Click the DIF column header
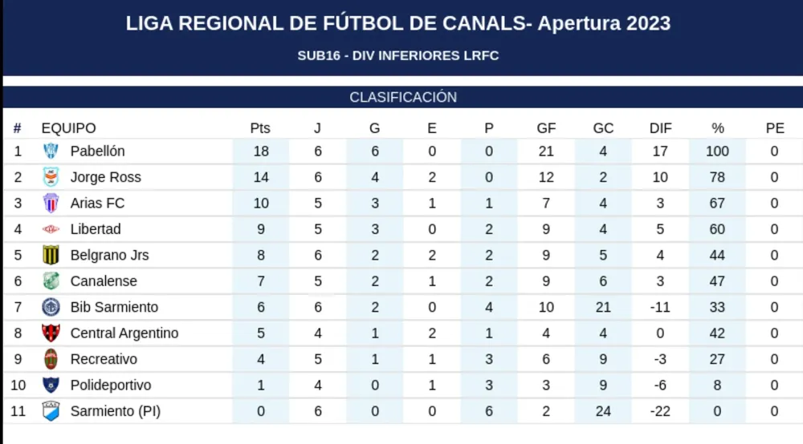This screenshot has height=444, width=803. point(660,128)
